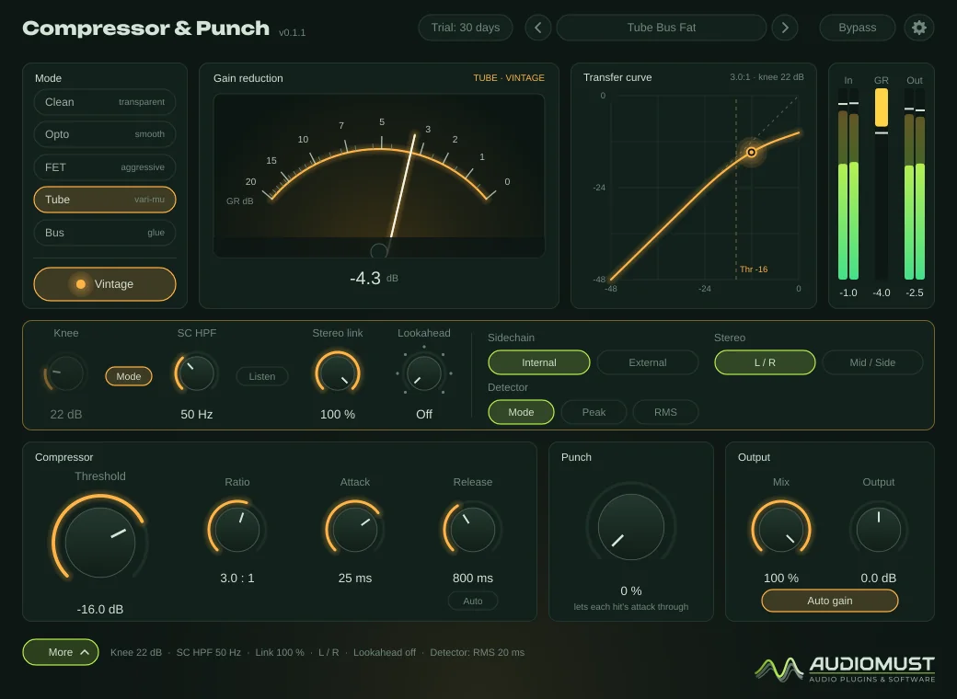Click the Attack knob
This screenshot has height=699, width=957.
point(354,529)
